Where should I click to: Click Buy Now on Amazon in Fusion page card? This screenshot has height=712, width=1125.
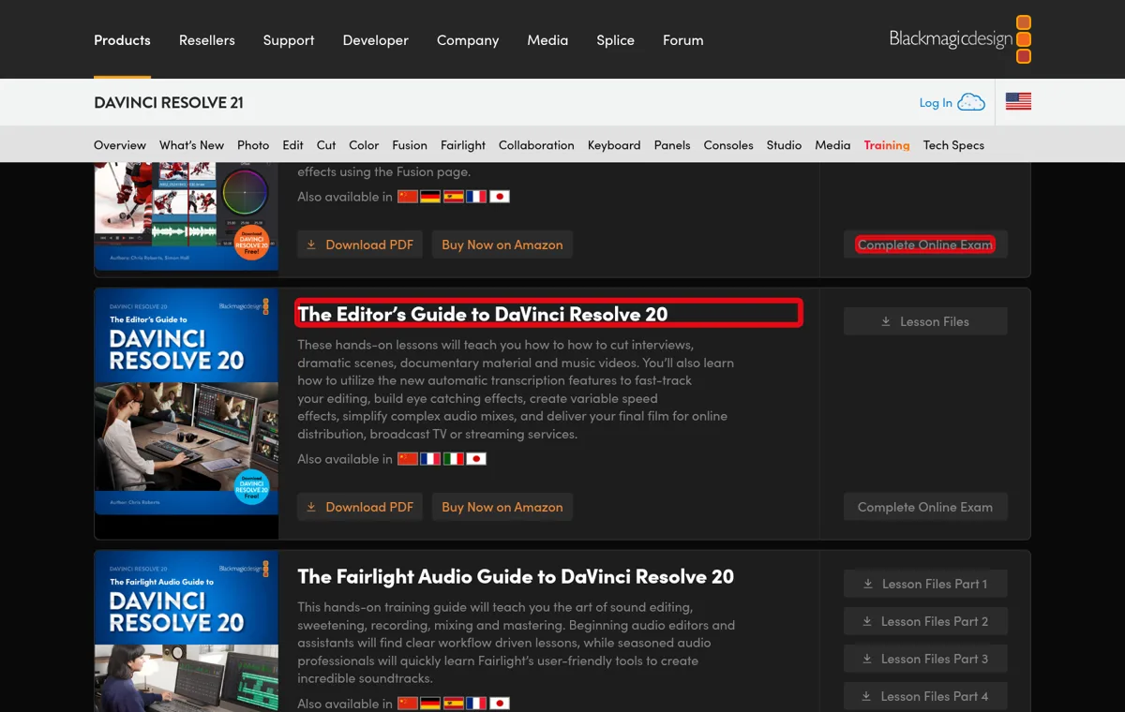click(502, 245)
